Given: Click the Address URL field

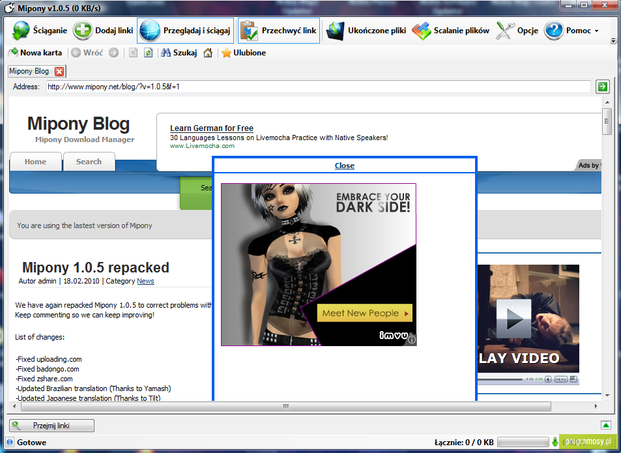Looking at the screenshot, I should click(x=319, y=87).
